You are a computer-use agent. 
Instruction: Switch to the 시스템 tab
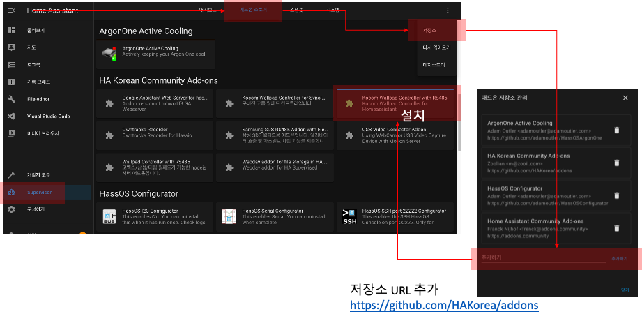333,10
